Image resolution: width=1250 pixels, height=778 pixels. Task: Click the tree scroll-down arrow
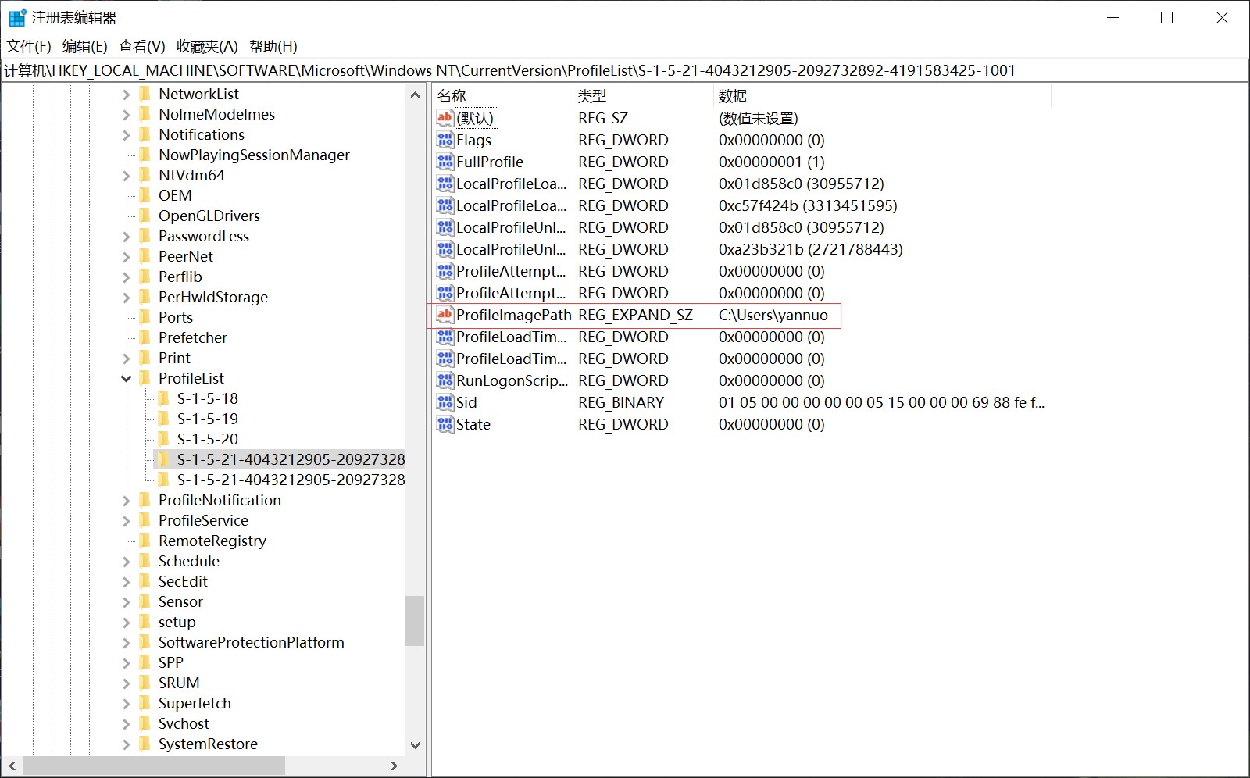tap(415, 745)
